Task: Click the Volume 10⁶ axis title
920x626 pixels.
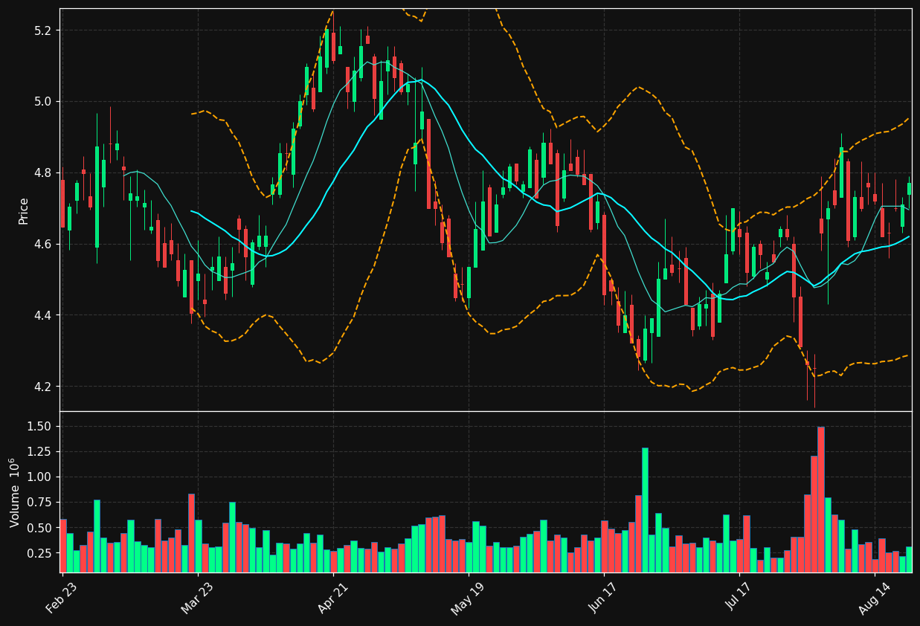Action: click(x=15, y=492)
